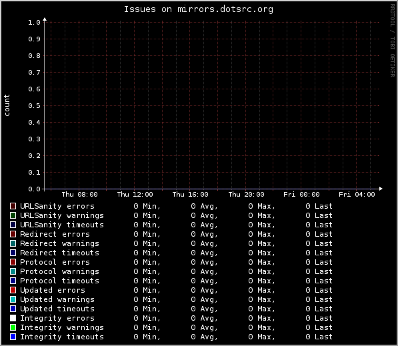This screenshot has height=346, width=398.
Task: Click the Thu 12:00 time axis label
Action: [135, 195]
